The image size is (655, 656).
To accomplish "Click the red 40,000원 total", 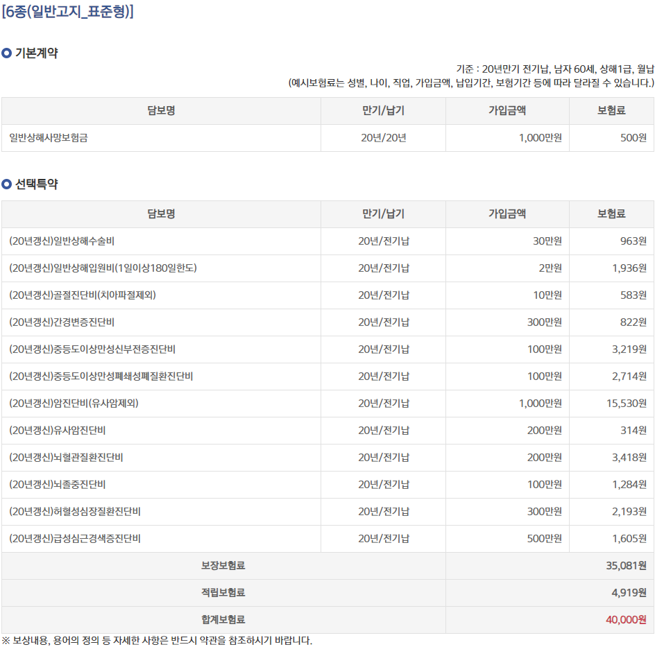I will click(x=627, y=620).
